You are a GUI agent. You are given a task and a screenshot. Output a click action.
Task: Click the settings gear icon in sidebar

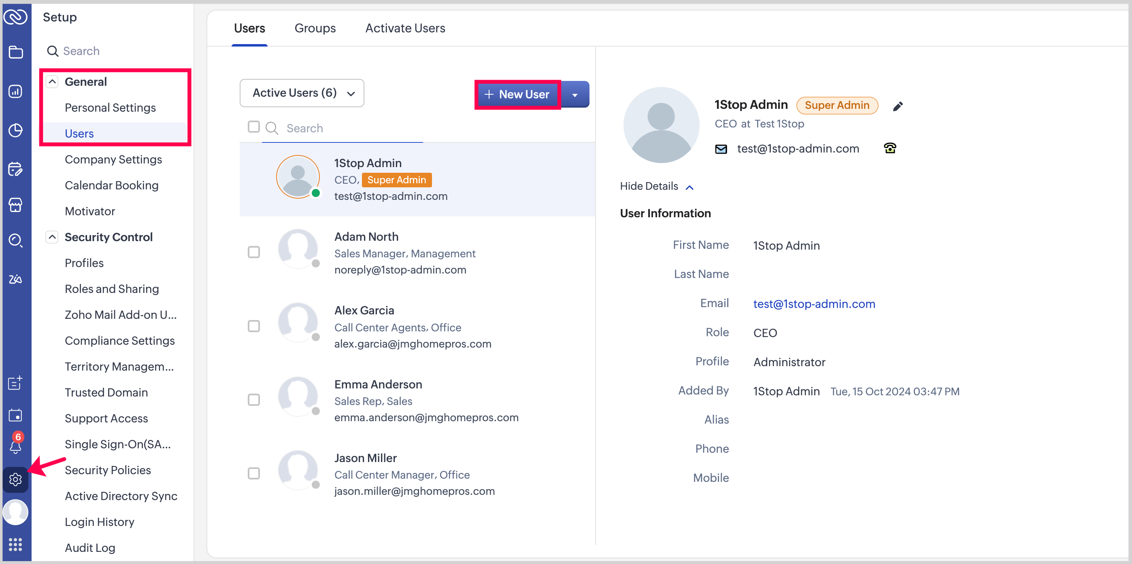coord(15,479)
